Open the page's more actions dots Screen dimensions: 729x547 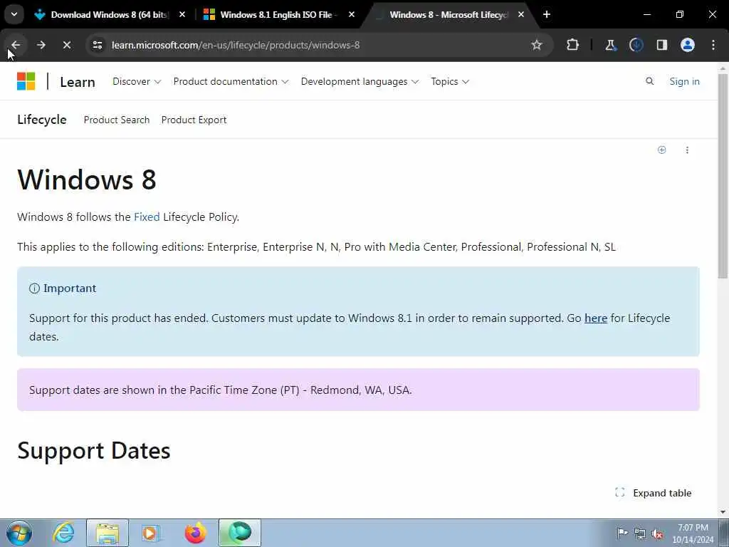687,150
